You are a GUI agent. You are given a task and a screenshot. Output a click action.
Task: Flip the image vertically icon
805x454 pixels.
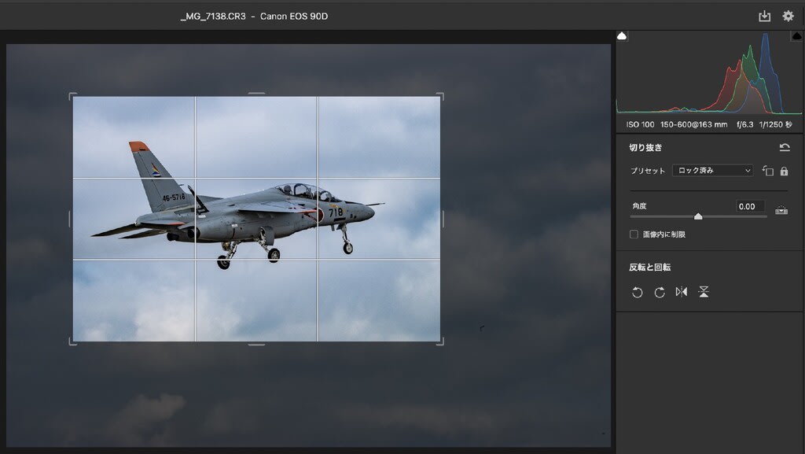704,292
